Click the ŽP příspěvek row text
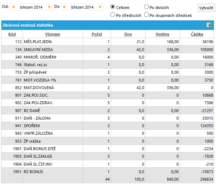The height and width of the screenshot is (185, 216). click(35, 72)
